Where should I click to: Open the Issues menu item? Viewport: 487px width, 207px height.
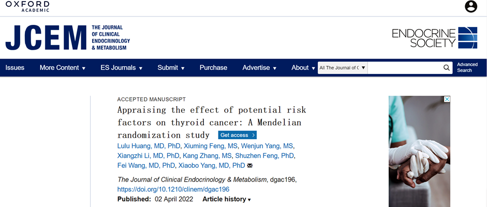(x=15, y=67)
